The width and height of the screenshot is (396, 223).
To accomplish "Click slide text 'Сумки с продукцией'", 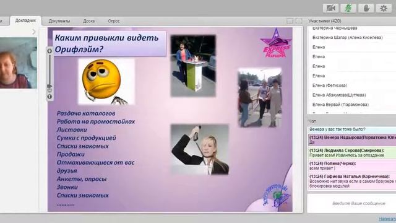I will click(87, 138).
